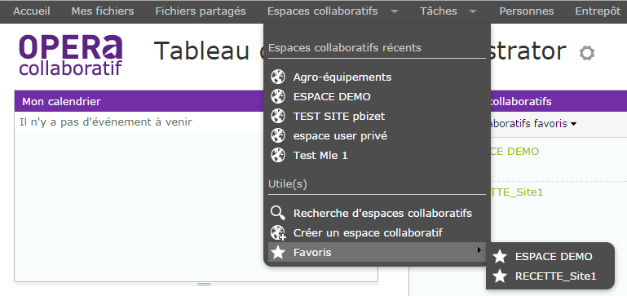Click the globe icon next to Test Mle 1
The image size is (627, 296).
tap(278, 155)
